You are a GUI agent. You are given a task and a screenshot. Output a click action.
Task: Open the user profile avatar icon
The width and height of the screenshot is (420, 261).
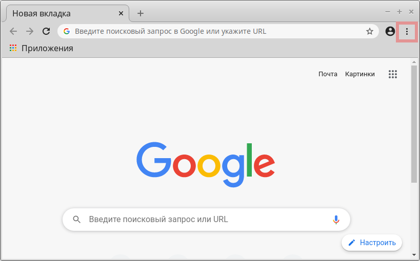coord(390,32)
